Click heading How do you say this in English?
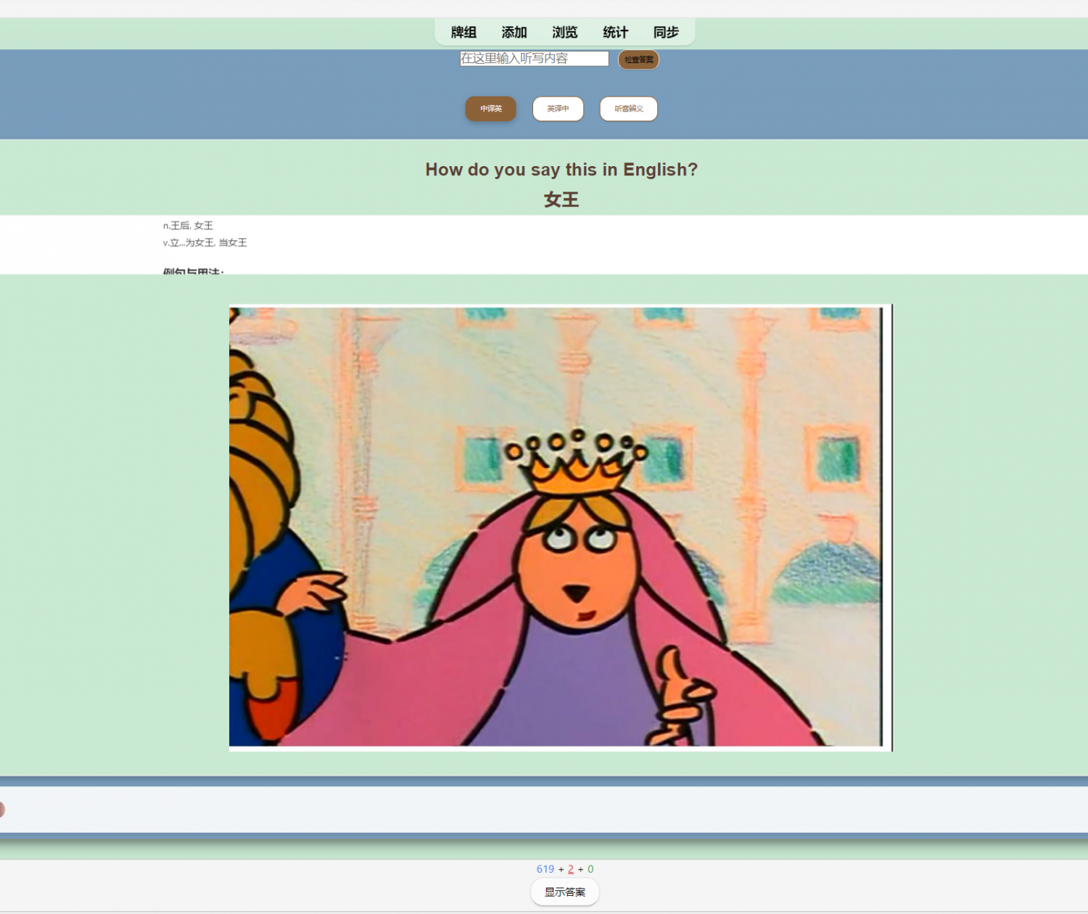1088x914 pixels. (x=561, y=170)
